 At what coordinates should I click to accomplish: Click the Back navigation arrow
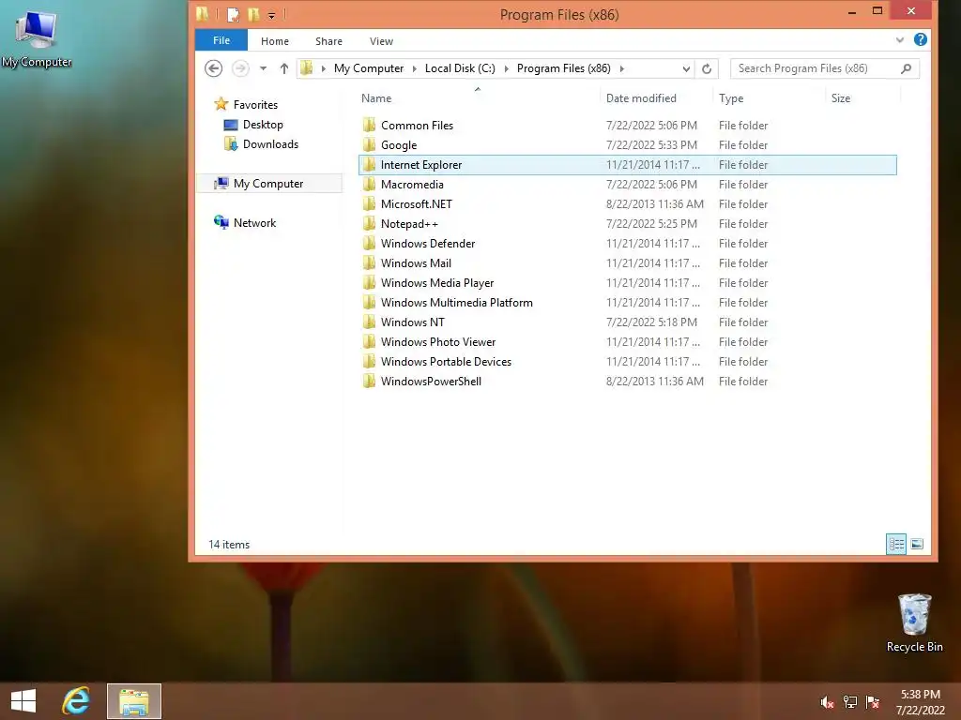coord(213,68)
